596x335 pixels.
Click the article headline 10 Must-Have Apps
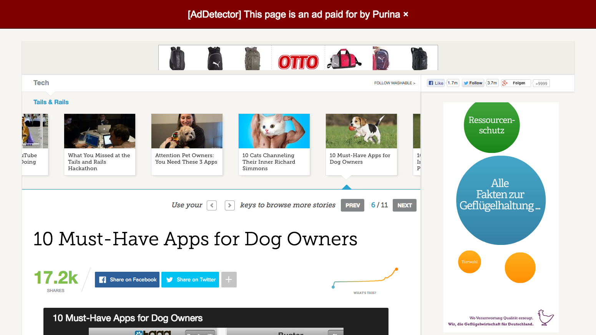click(196, 239)
